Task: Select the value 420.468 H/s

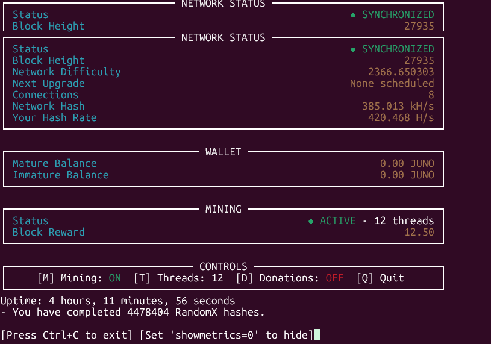Action: point(401,117)
